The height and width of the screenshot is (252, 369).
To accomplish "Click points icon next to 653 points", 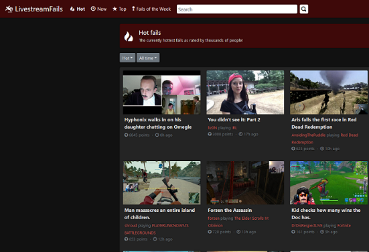I will point(126,239).
